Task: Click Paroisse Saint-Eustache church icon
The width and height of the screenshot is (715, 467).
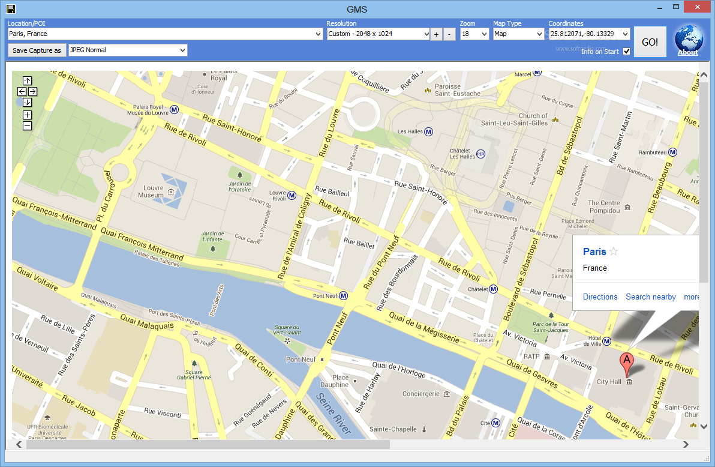Action: coord(427,90)
